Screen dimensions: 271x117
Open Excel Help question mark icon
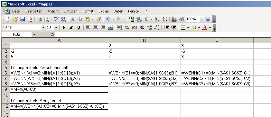[x=208, y=19]
